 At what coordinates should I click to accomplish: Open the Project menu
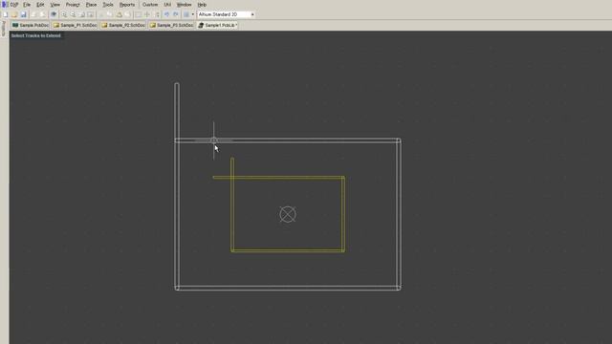[x=73, y=5]
